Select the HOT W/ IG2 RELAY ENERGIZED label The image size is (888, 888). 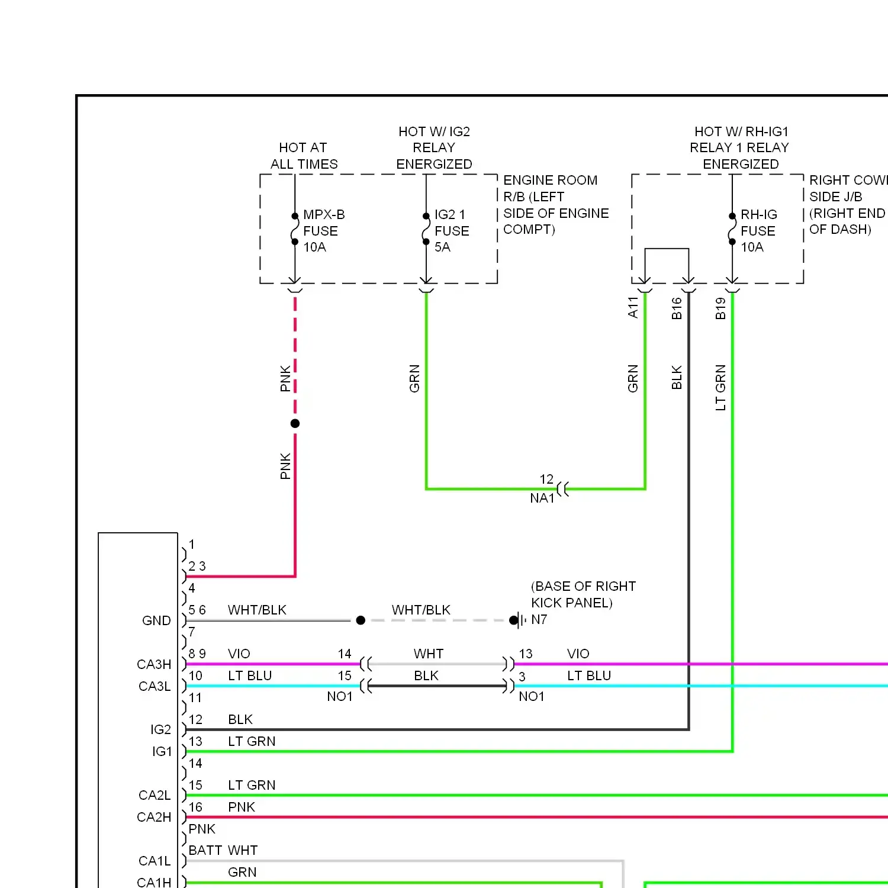pos(434,147)
